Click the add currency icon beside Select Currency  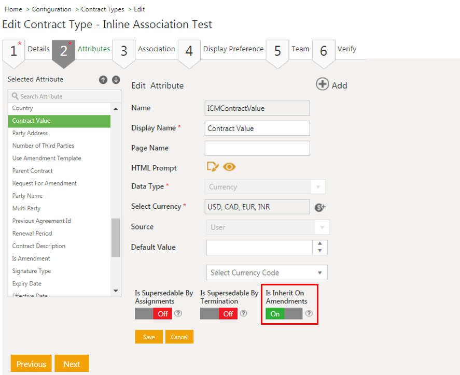point(320,207)
